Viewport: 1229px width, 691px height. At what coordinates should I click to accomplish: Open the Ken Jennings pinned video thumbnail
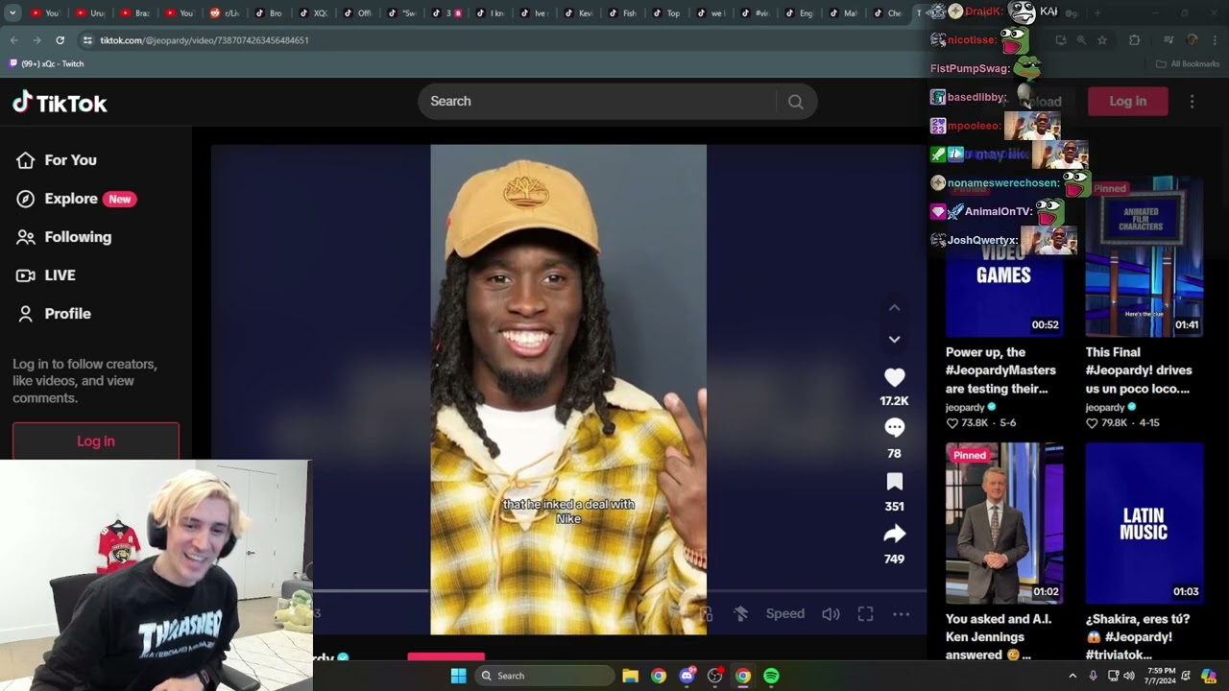(1004, 523)
